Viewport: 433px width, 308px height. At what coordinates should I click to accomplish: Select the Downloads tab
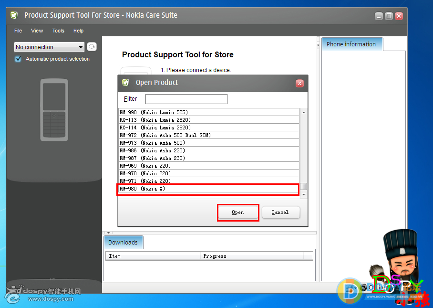coord(123,243)
